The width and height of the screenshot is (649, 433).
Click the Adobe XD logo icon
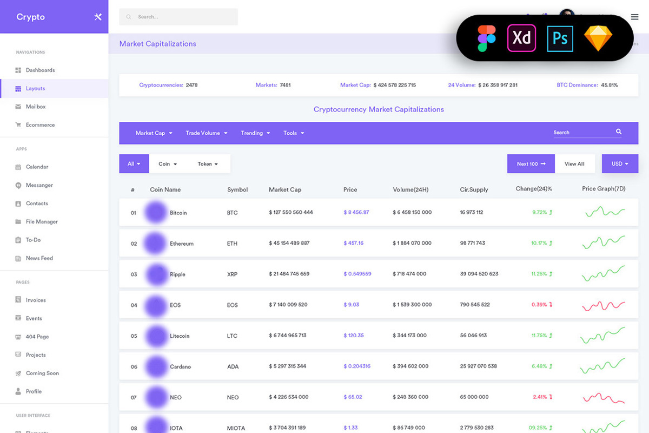(x=521, y=38)
